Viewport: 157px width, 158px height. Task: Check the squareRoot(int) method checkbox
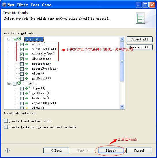coord(22,69)
